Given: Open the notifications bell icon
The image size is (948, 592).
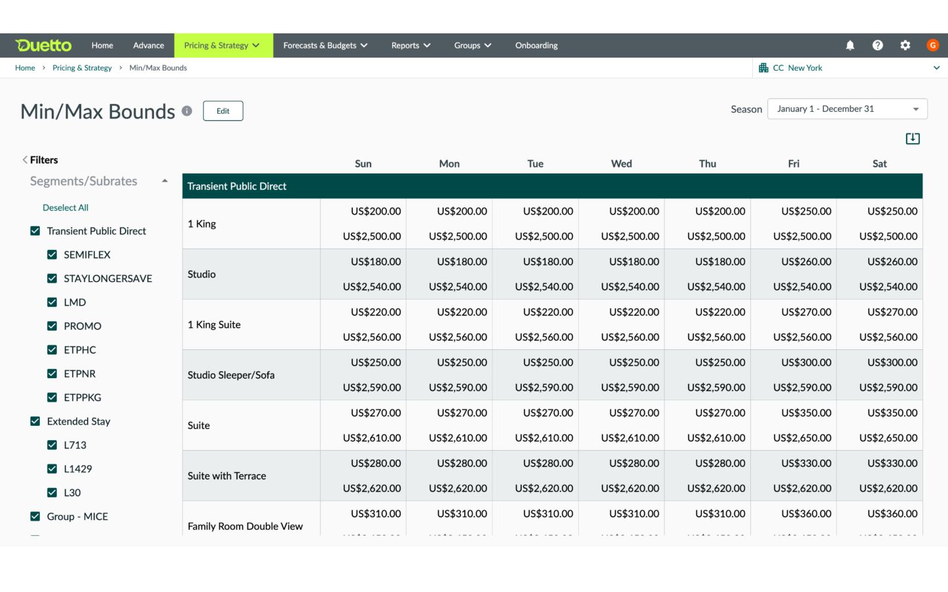Looking at the screenshot, I should click(850, 45).
